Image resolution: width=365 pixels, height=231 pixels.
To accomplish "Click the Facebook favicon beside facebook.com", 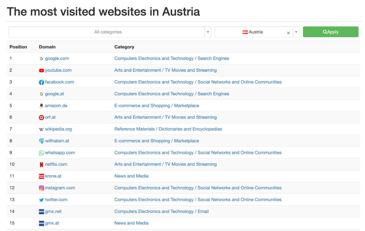I will pos(41,82).
